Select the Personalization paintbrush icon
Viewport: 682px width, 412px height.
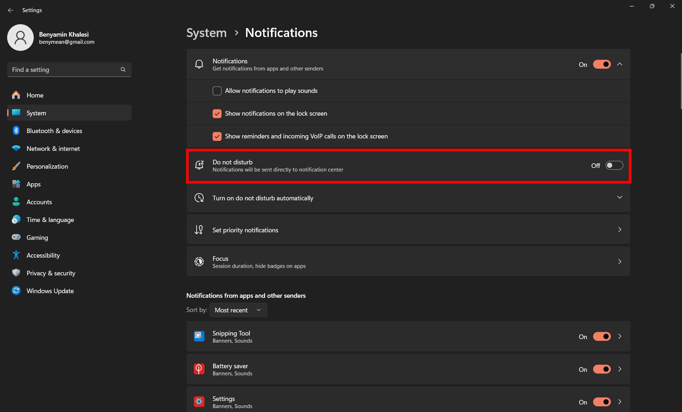(16, 166)
